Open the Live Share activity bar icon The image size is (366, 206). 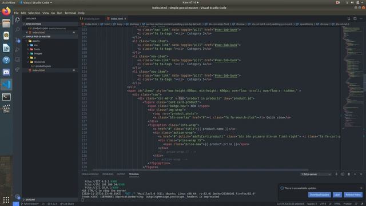tap(18, 69)
